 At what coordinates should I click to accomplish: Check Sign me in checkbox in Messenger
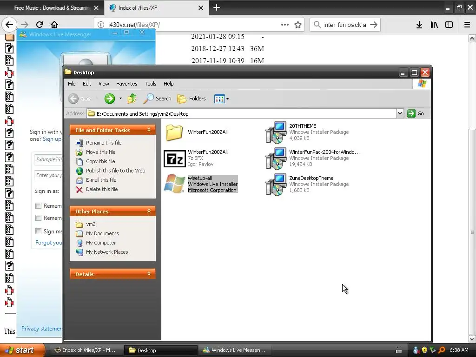click(38, 231)
